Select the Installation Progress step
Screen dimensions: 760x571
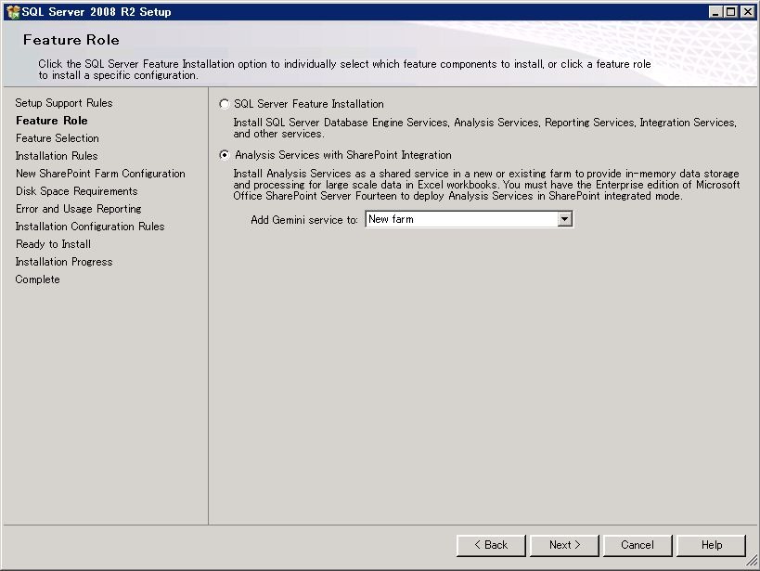64,262
